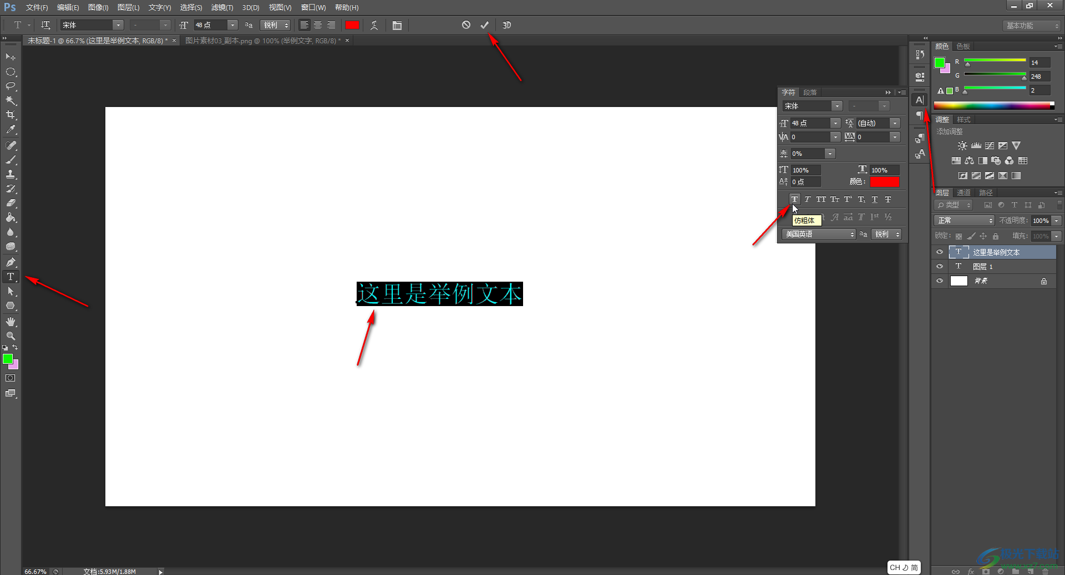Toggle underline in the Character panel
Image resolution: width=1065 pixels, height=575 pixels.
pos(875,199)
